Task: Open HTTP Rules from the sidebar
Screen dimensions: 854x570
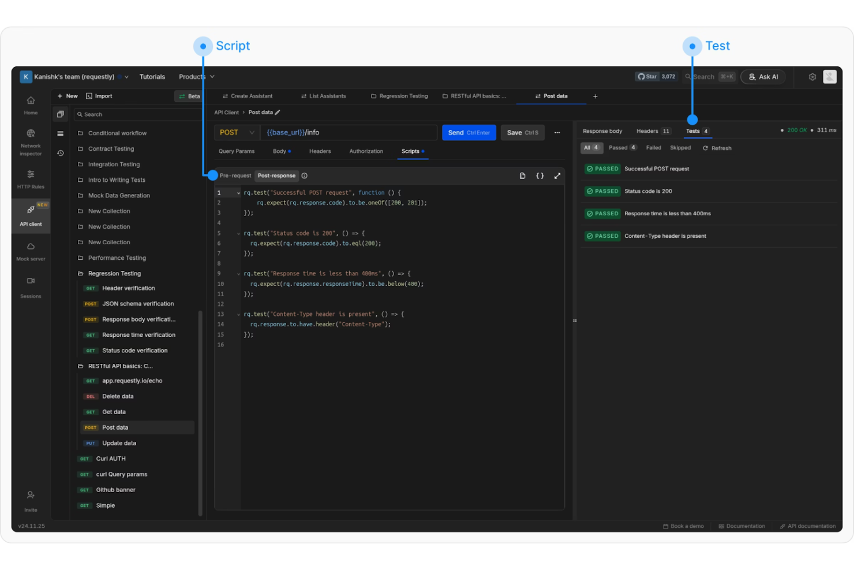Action: [x=31, y=179]
